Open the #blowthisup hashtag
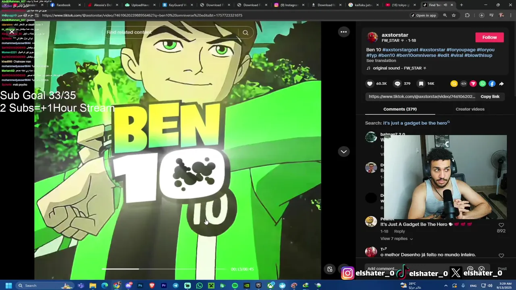Image resolution: width=516 pixels, height=290 pixels. 478,56
